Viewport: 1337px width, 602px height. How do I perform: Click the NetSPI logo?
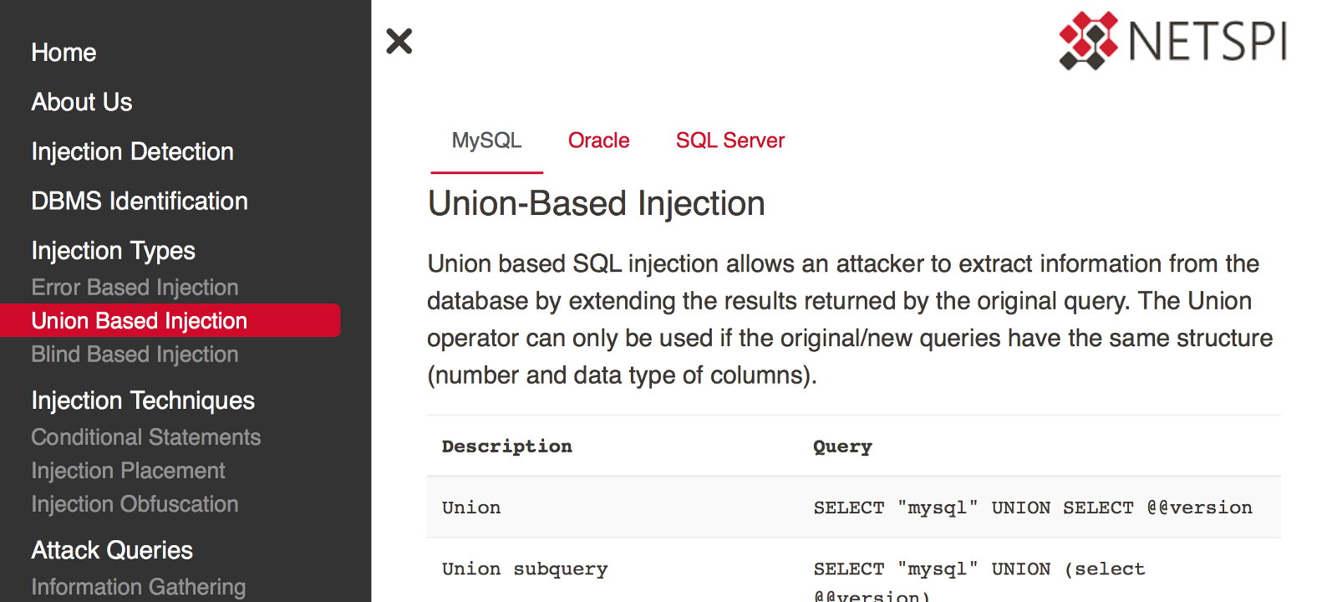click(1173, 40)
